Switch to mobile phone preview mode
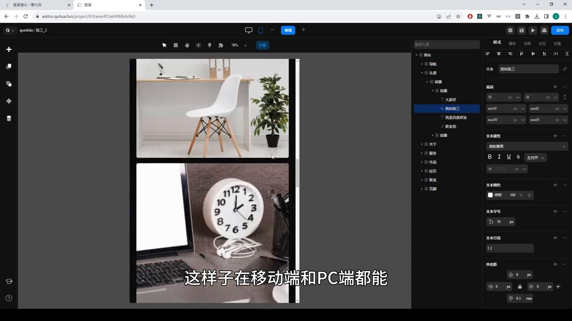This screenshot has width=572, height=321. [261, 30]
